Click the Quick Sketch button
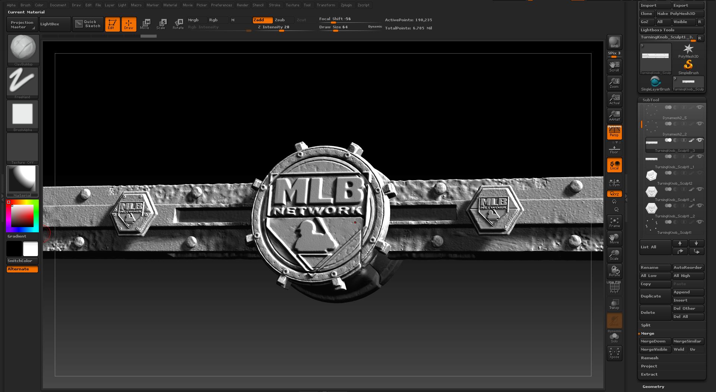 pos(88,24)
